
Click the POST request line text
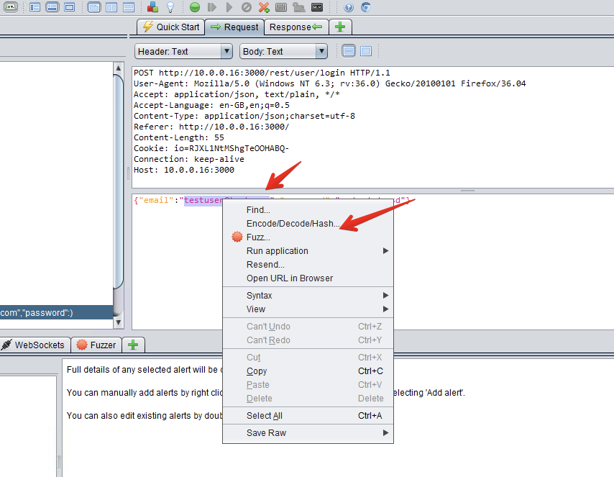(262, 73)
